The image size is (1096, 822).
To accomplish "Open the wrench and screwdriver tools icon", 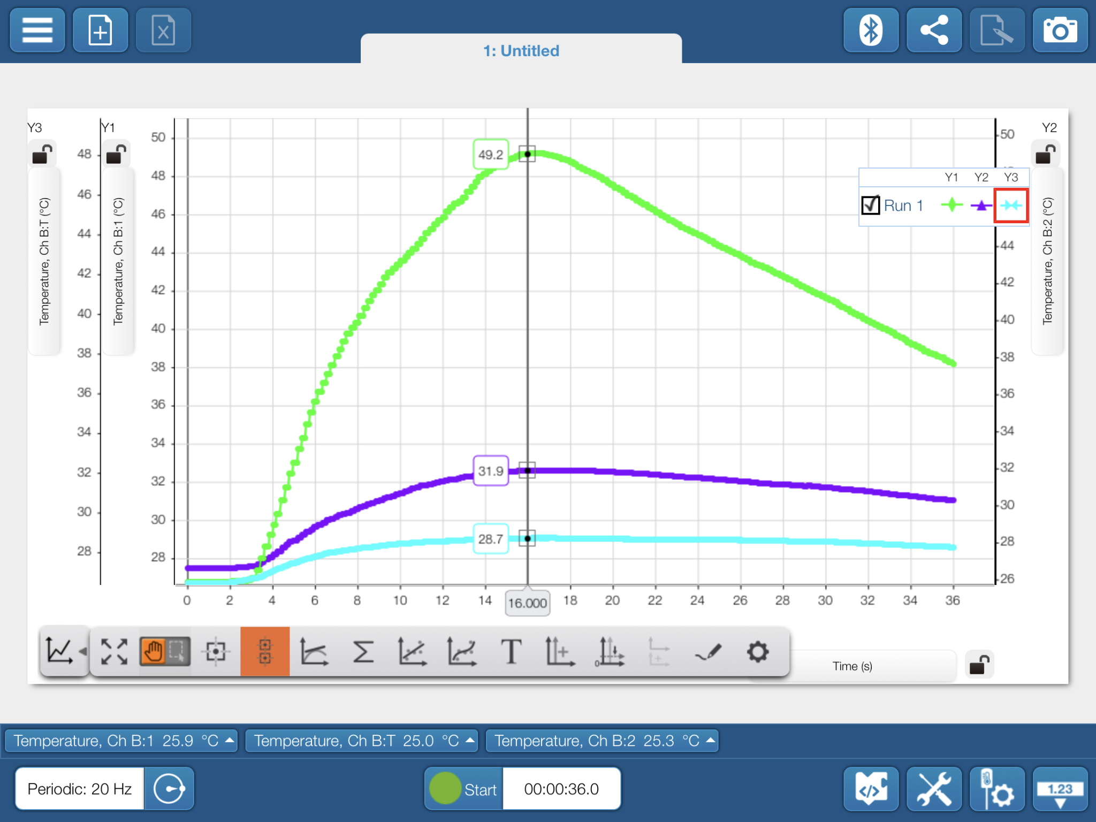I will [934, 789].
